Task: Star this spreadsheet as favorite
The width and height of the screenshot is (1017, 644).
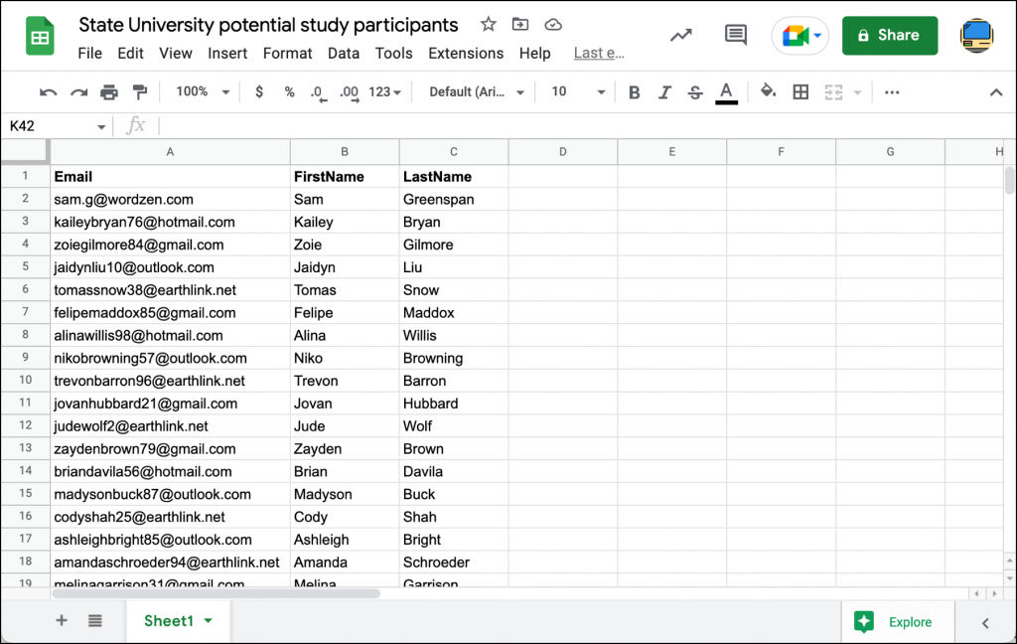Action: [488, 24]
